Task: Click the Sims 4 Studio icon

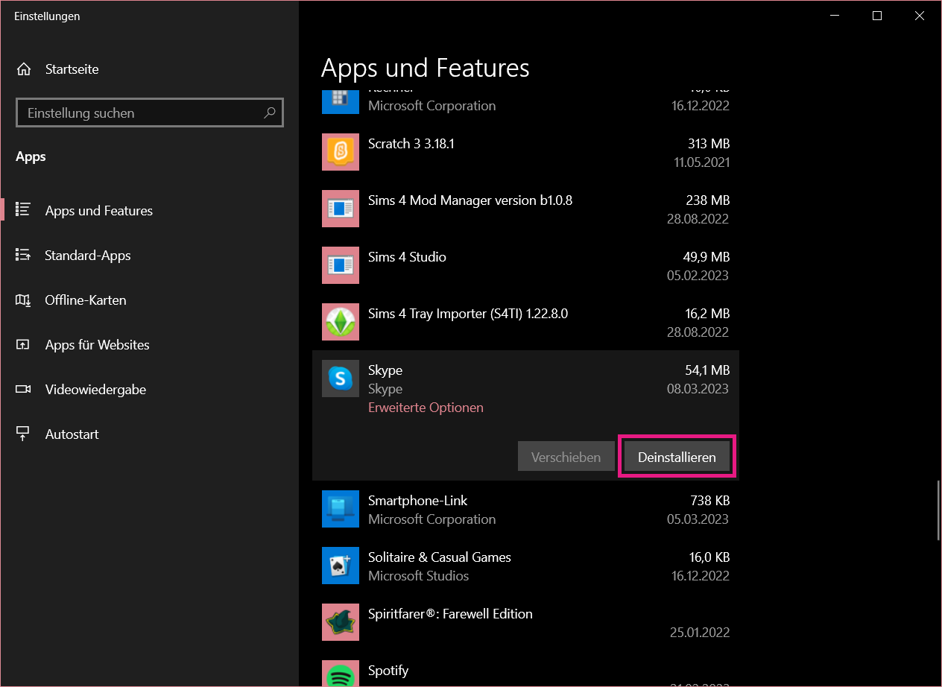Action: click(340, 265)
